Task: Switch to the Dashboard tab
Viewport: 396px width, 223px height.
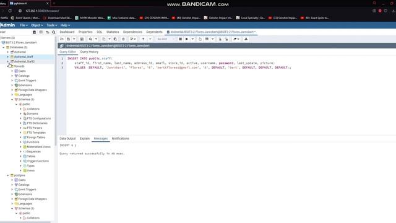Action: pos(67,32)
